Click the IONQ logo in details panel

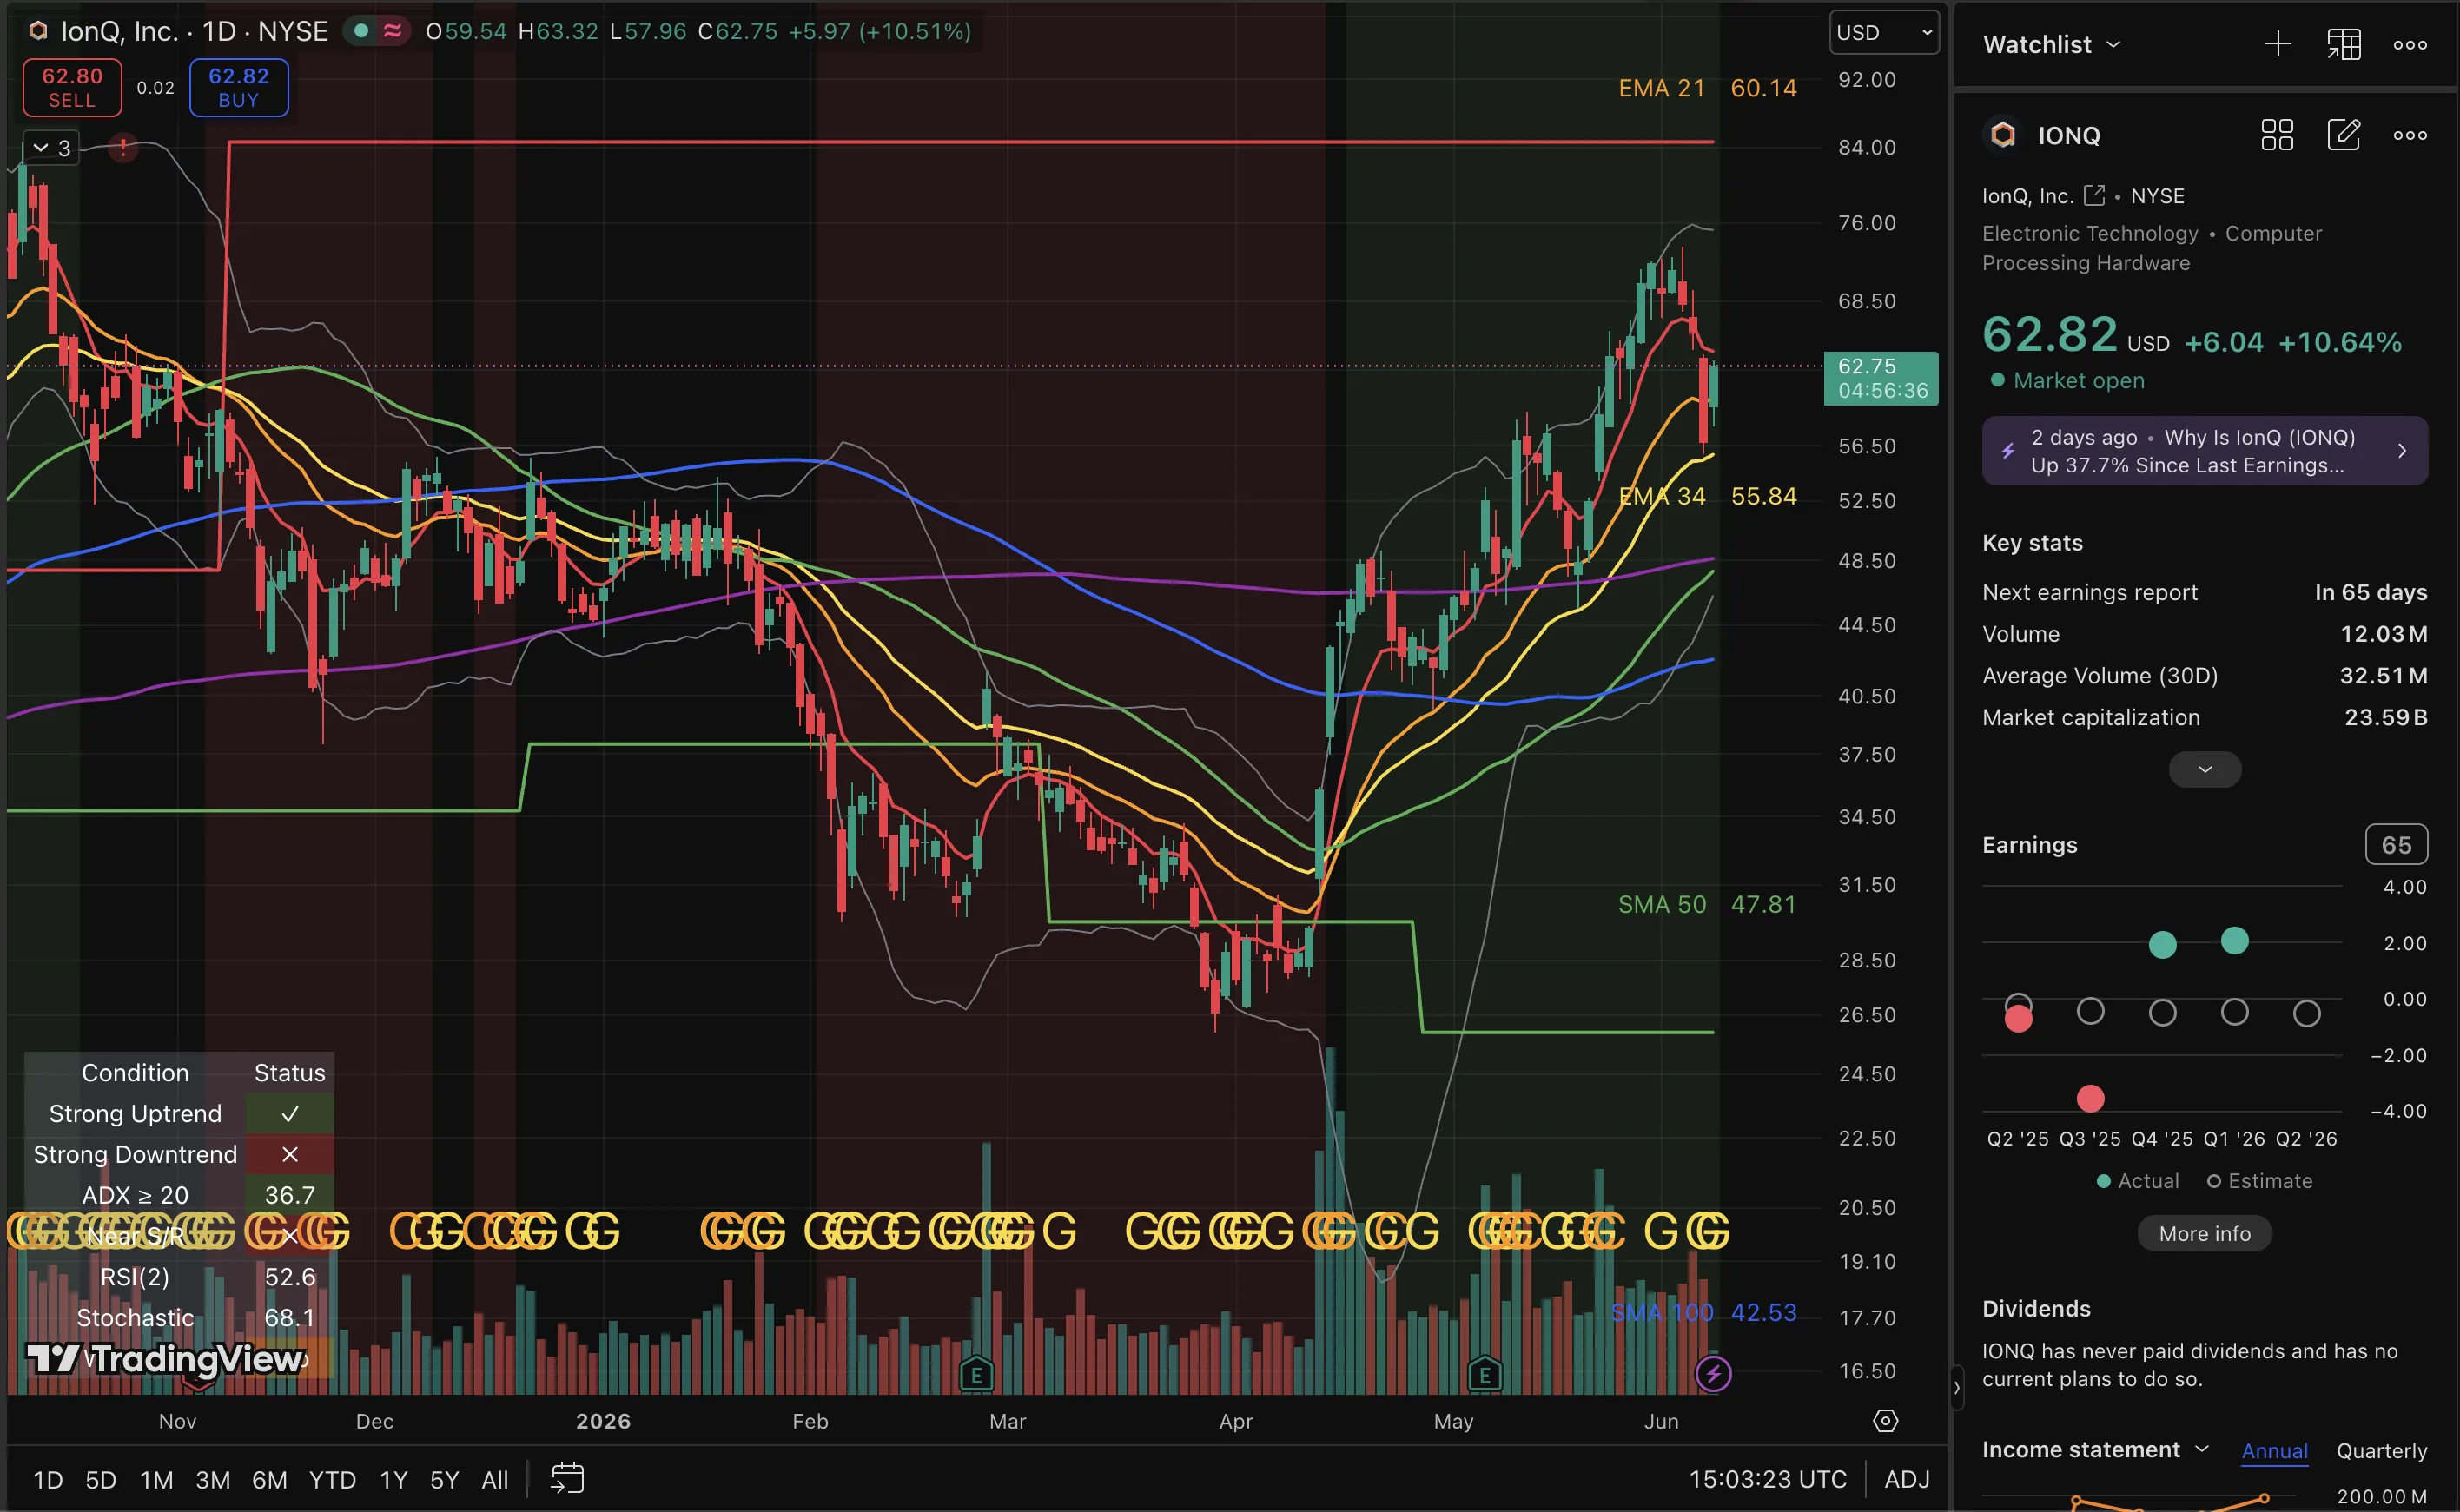pos(2003,135)
